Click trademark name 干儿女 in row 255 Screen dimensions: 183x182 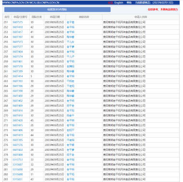(x=70, y=42)
